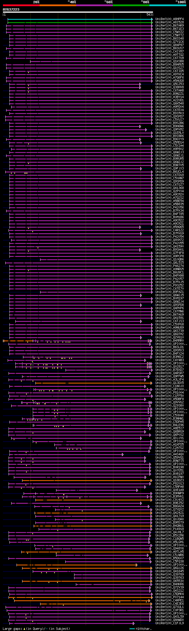Open hit UniRef100_C5WTT2
The height and width of the screenshot is (631, 189).
[170, 35]
